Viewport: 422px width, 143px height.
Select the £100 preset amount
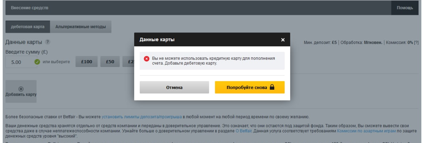[x=86, y=62]
